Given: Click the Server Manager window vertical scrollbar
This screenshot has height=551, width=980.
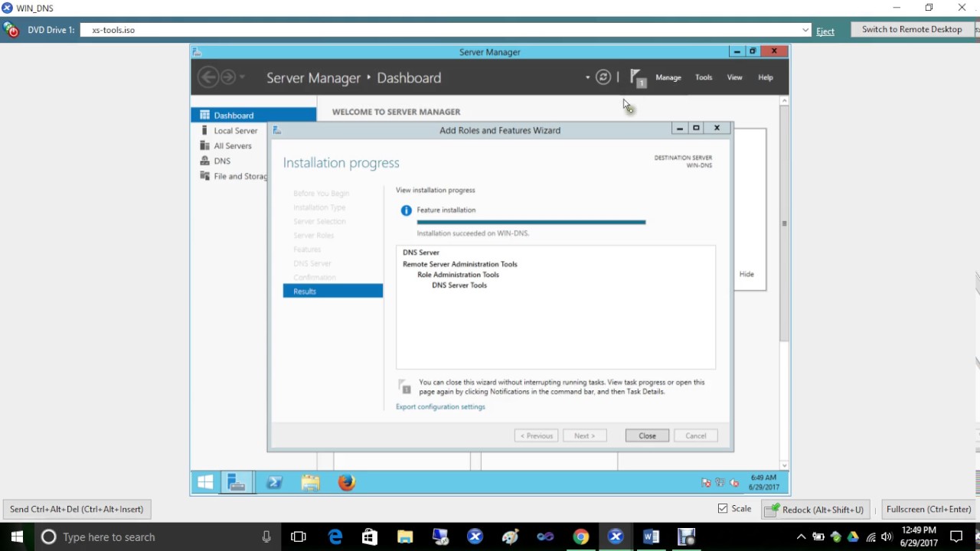Looking at the screenshot, I should pos(784,222).
